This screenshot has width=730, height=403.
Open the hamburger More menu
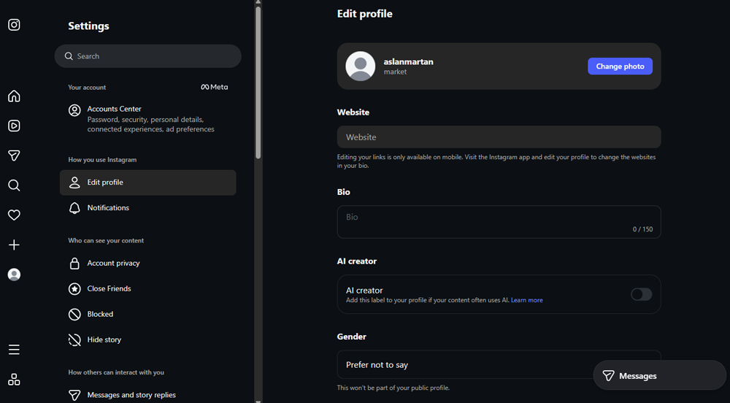pos(14,350)
